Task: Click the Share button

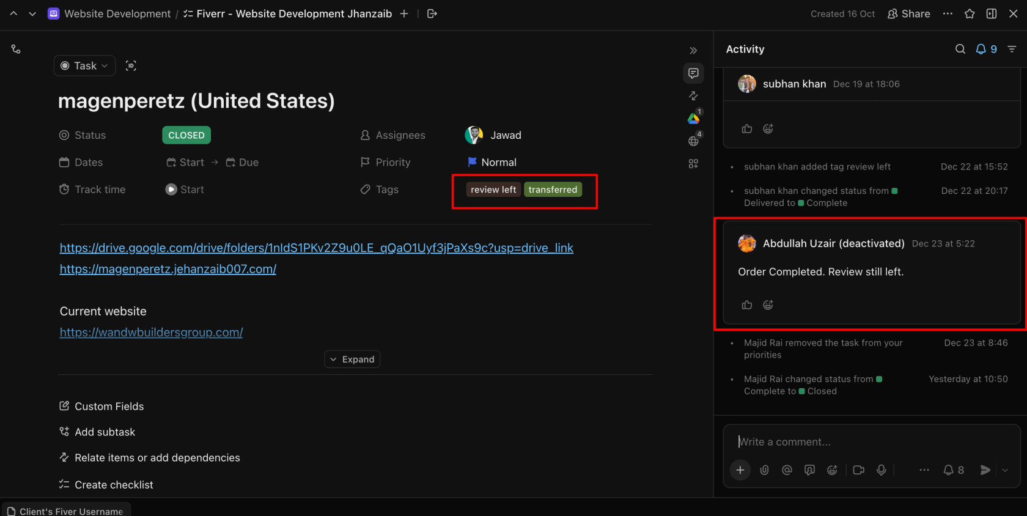Action: click(x=909, y=14)
